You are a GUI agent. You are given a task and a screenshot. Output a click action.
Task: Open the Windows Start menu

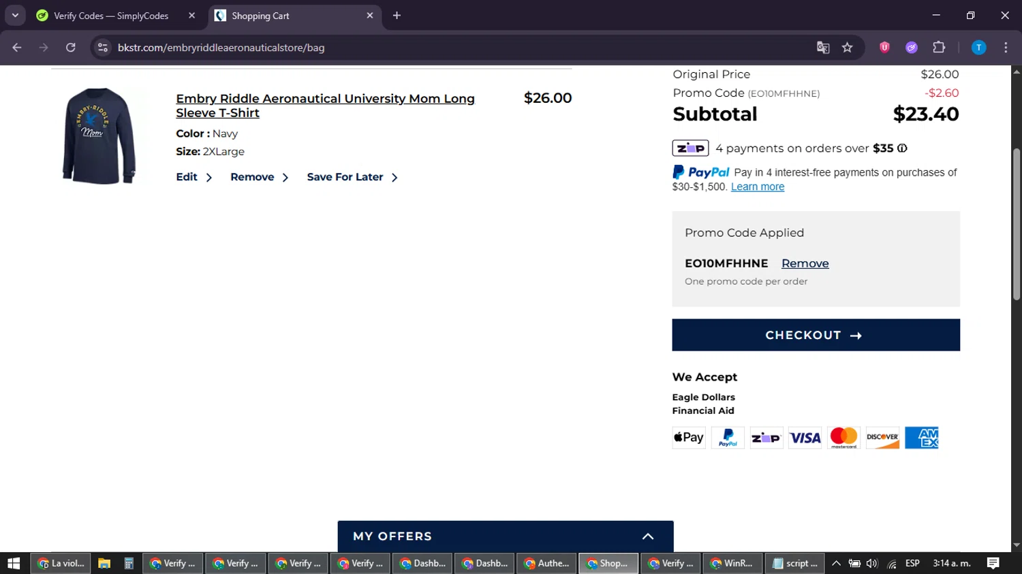pos(14,563)
